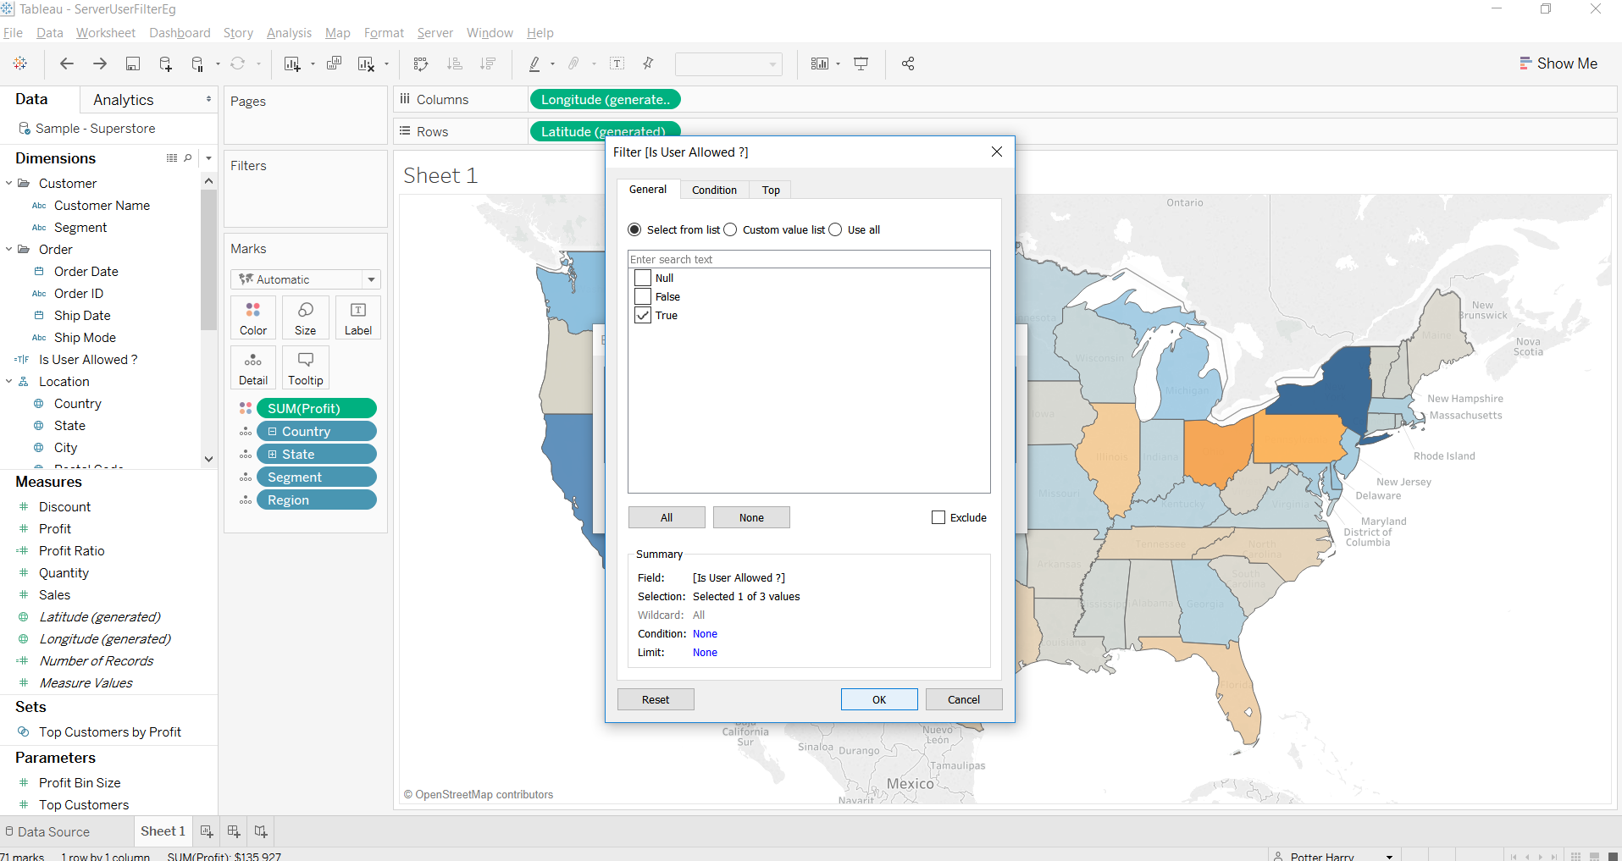Screen dimensions: 1622x861
Task: Switch to the Top tab
Action: [771, 190]
